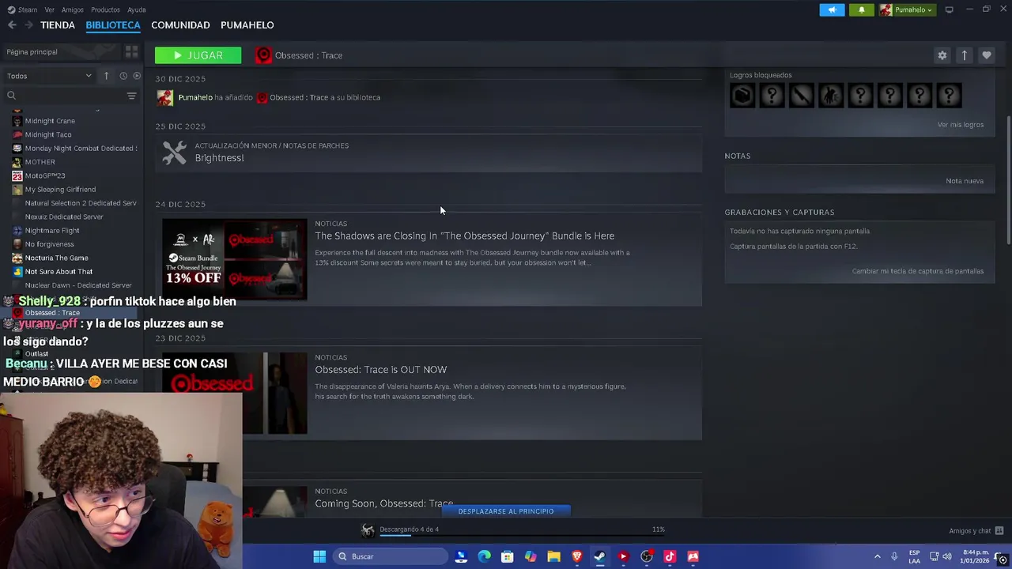Open the Productos menu
Screen dimensions: 1012x569
tap(105, 9)
